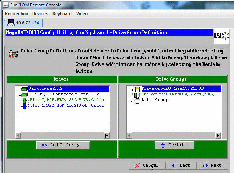This screenshot has width=234, height=173.
Task: Click the C4 NEM (15) enclosure icon
Action: point(24,95)
